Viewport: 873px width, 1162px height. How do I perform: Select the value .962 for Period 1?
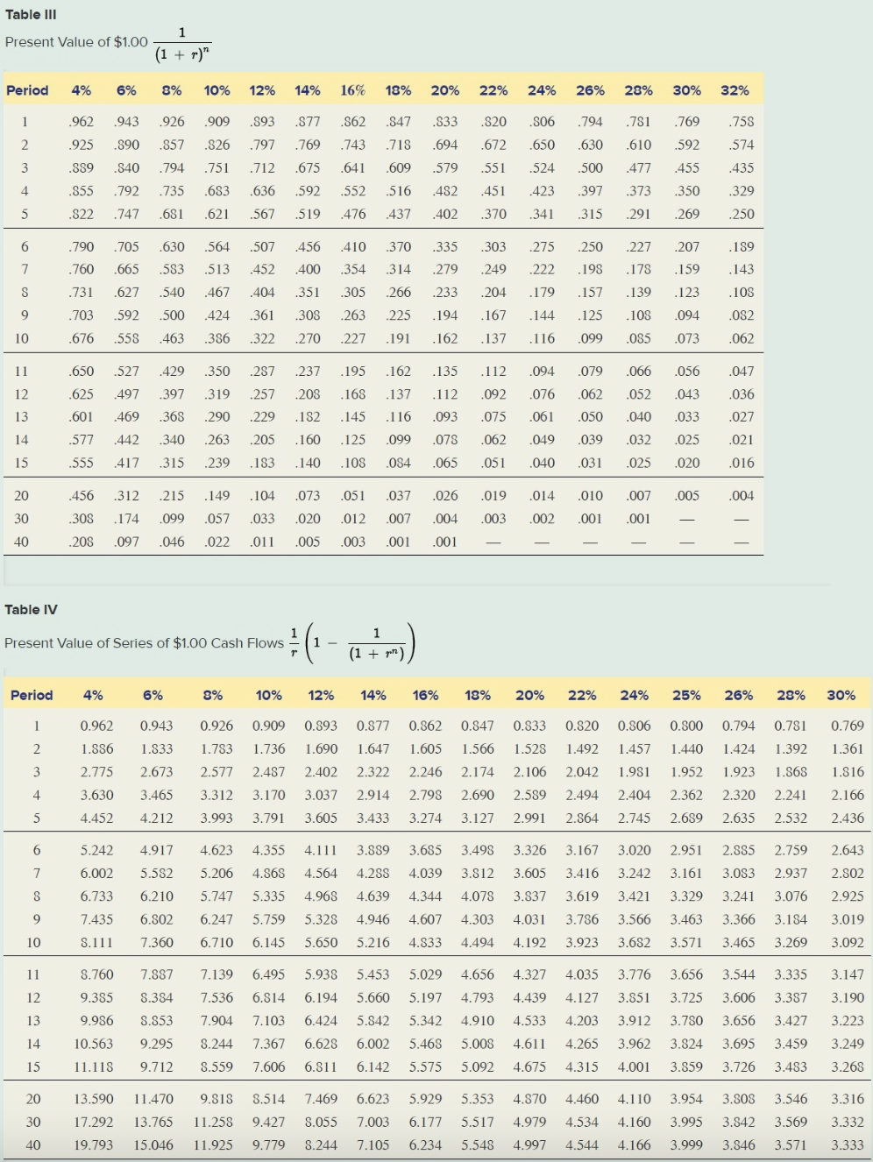[81, 121]
